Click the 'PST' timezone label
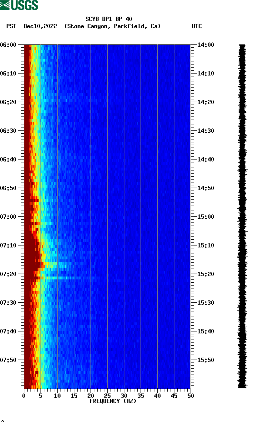Viewport: 263px width, 426px height. coord(11,26)
